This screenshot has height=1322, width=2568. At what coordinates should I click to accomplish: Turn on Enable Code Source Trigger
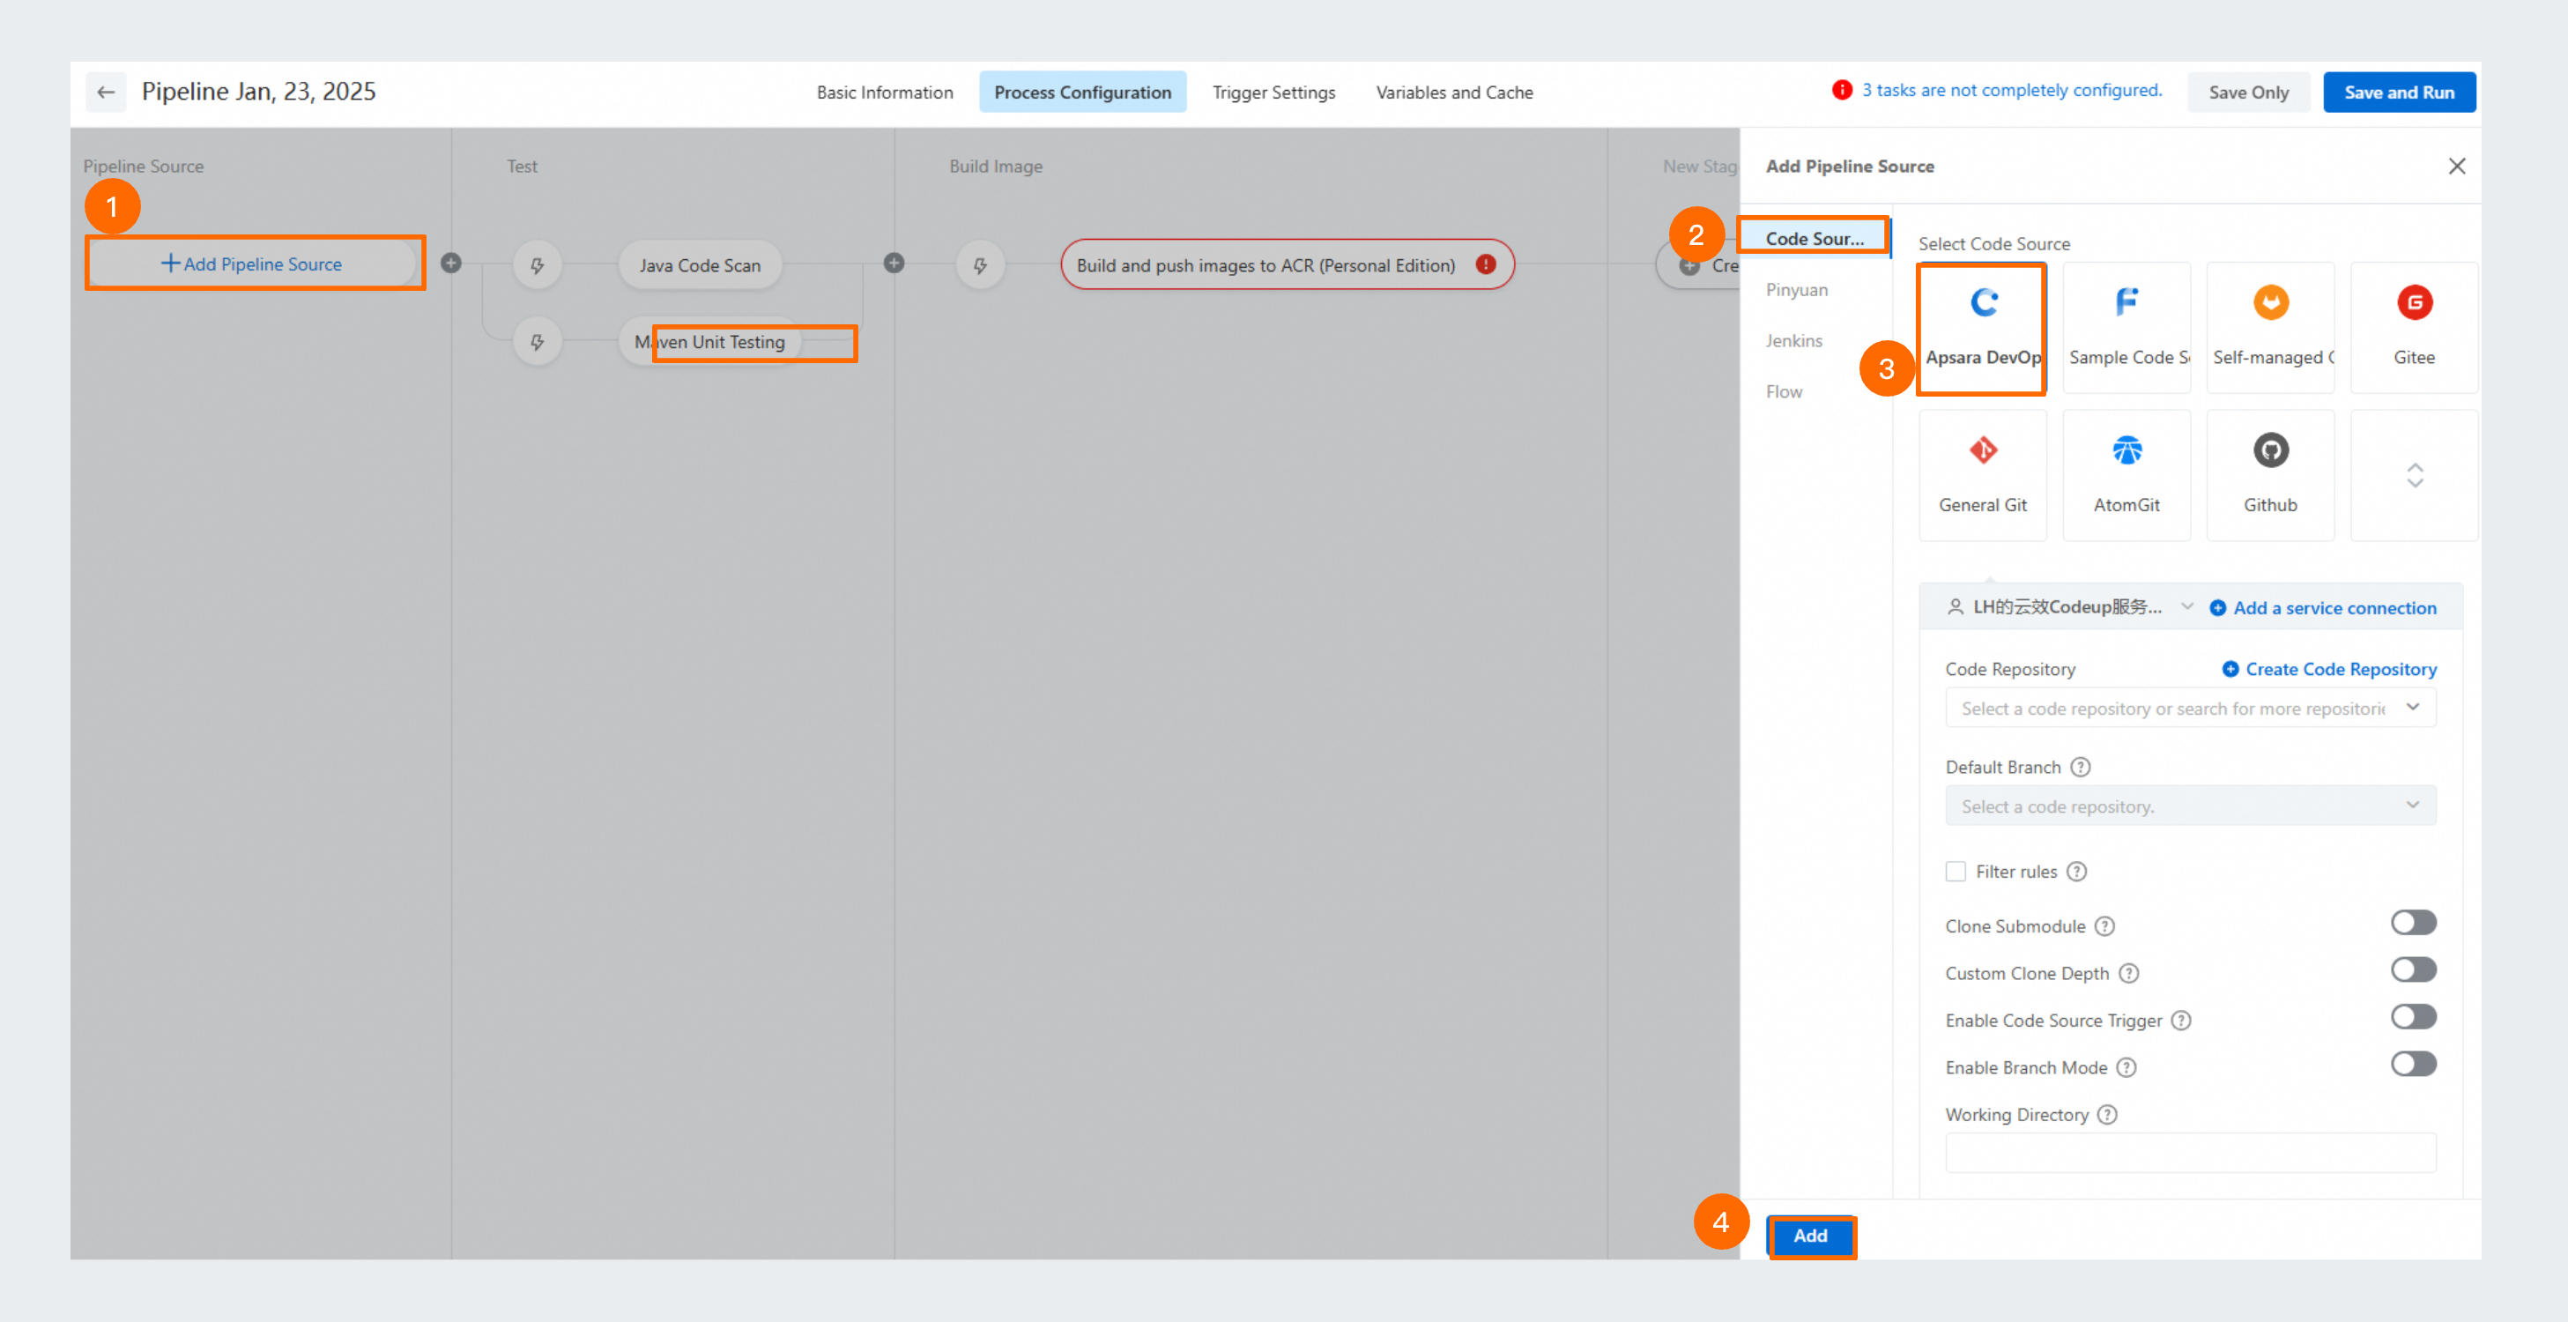[x=2413, y=1017]
